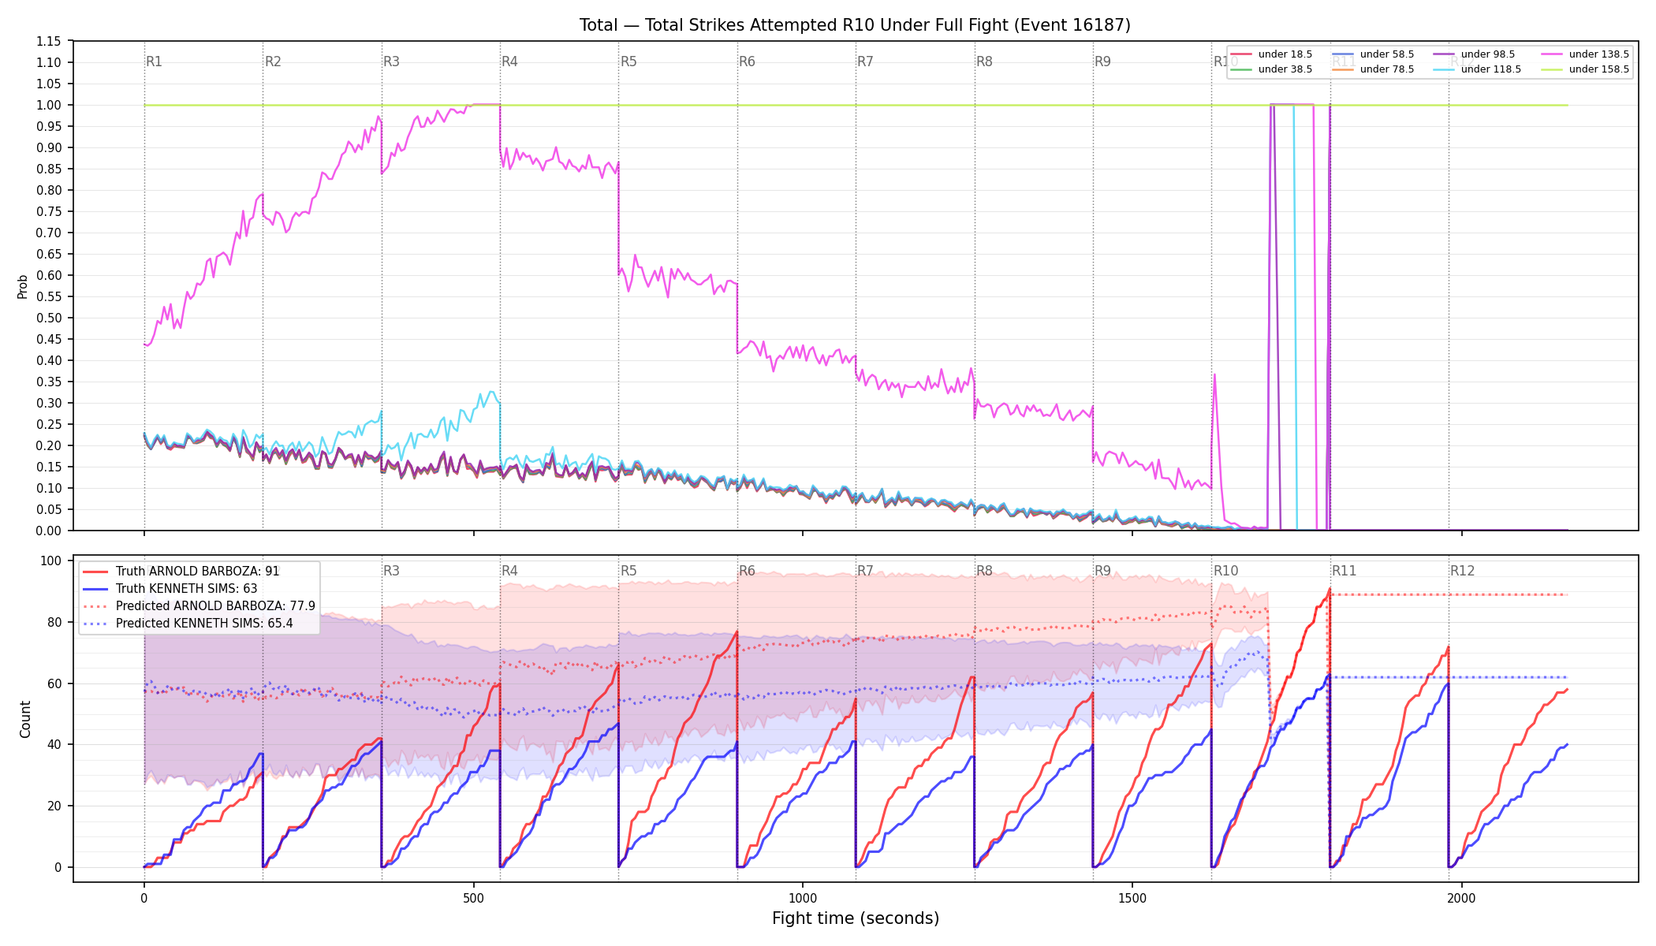Click 'Predicted KENNETH SIMS: 65.4' legend label
This screenshot has height=946, width=1656.
(204, 624)
